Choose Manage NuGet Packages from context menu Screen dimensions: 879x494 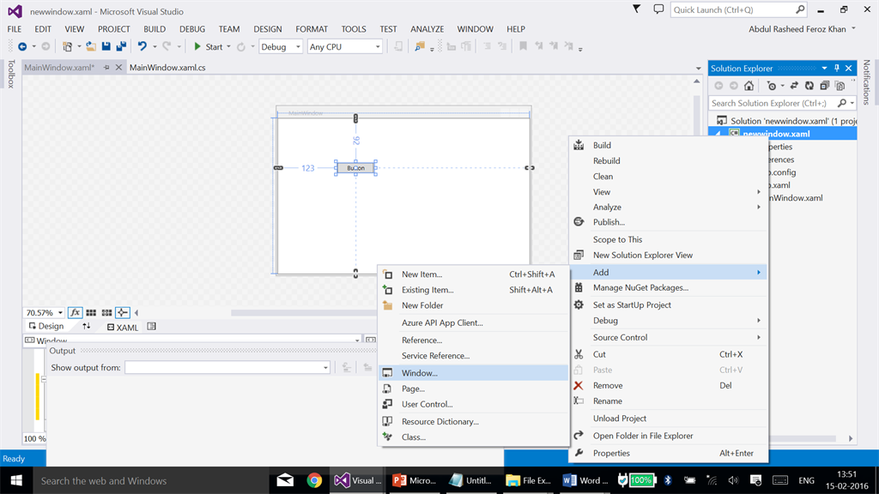tap(640, 288)
